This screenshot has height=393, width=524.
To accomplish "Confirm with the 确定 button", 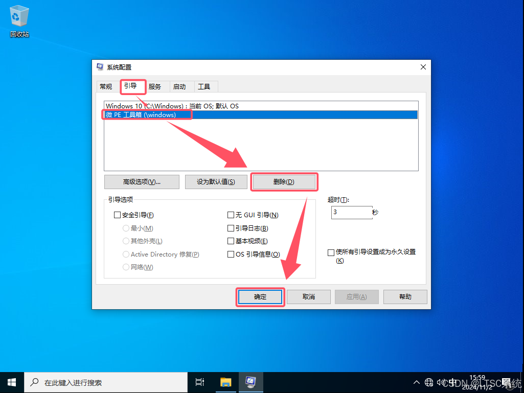I will click(260, 297).
